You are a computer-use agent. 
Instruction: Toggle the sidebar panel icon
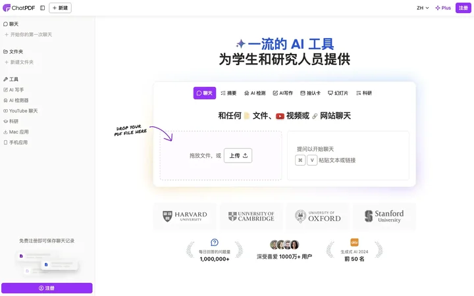tap(42, 8)
